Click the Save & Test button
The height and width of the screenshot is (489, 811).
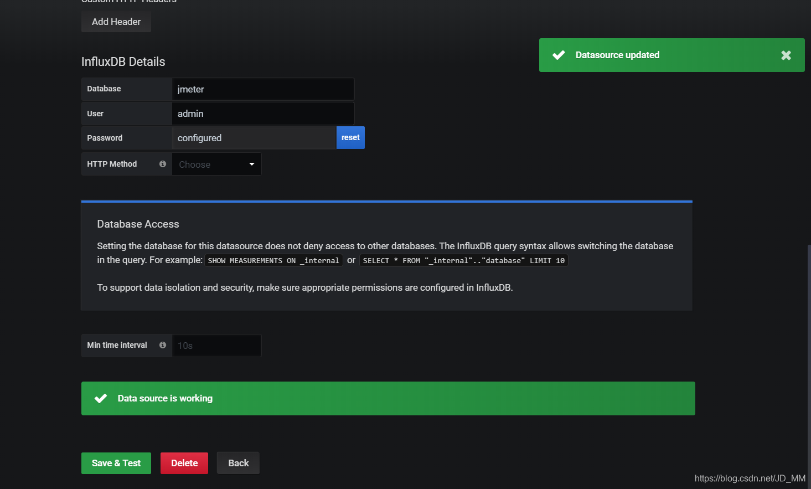(116, 463)
